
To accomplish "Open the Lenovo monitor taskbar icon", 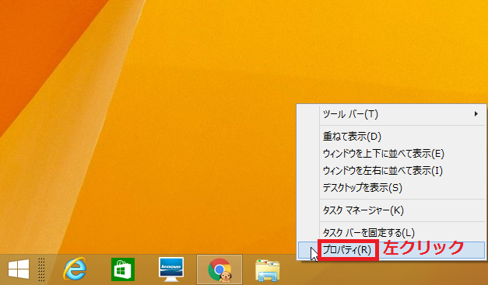I will (171, 269).
